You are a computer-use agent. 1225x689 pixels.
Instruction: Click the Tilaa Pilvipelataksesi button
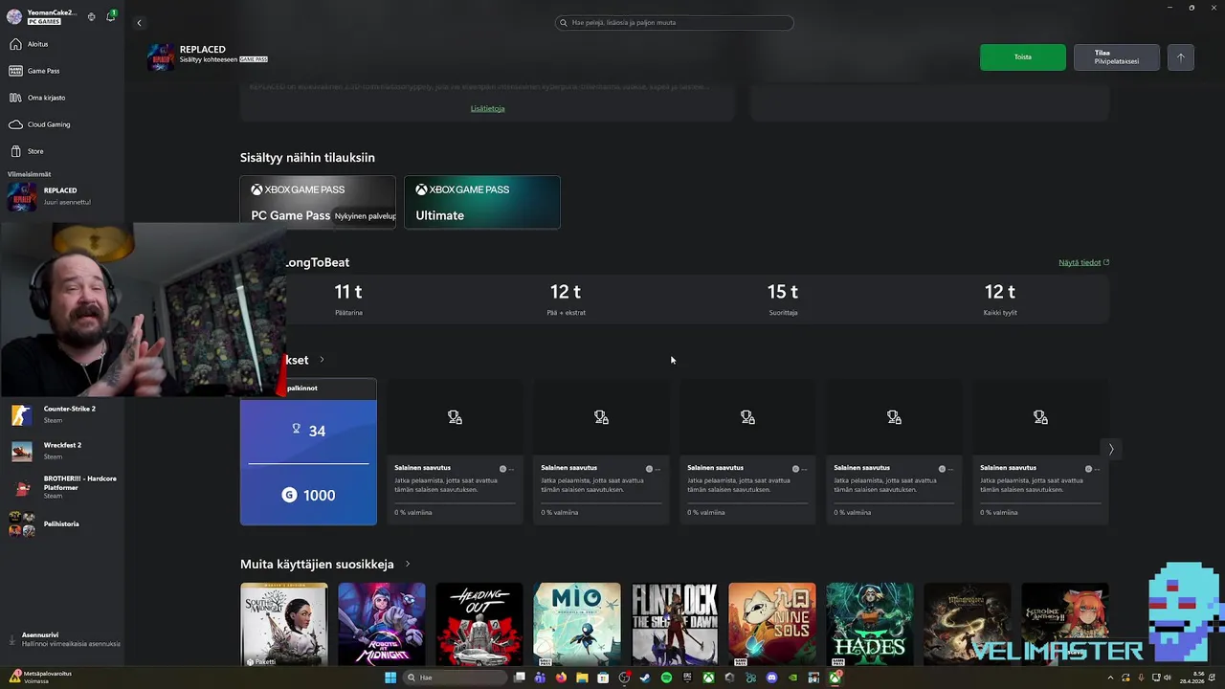(1116, 57)
